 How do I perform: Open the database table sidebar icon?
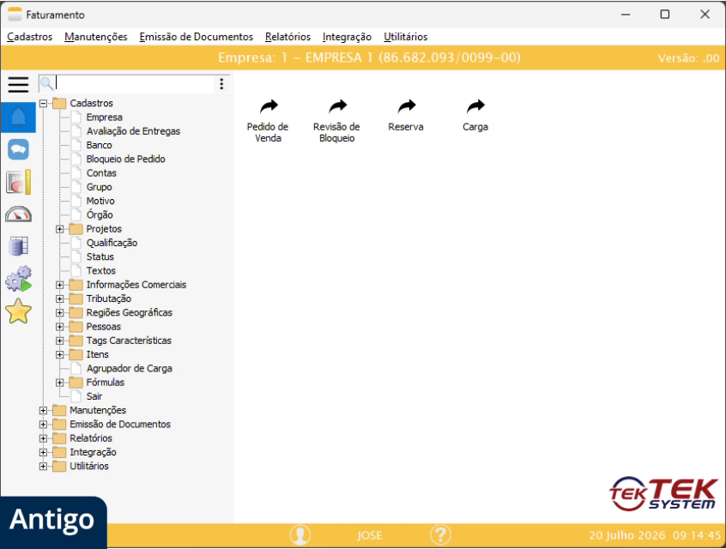(18, 246)
